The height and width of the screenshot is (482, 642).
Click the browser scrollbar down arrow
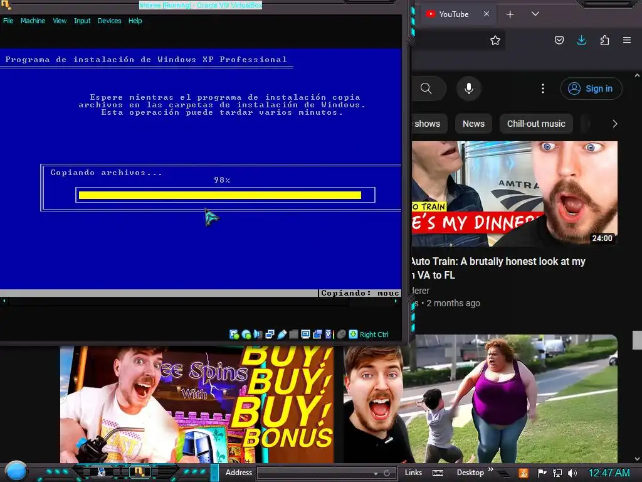coord(637,459)
